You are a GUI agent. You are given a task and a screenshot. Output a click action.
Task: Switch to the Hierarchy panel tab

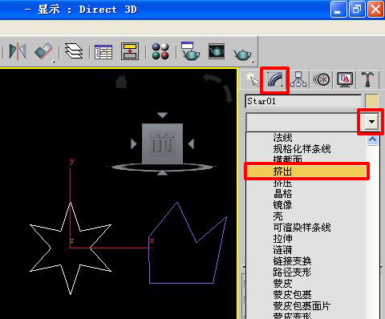coord(298,79)
